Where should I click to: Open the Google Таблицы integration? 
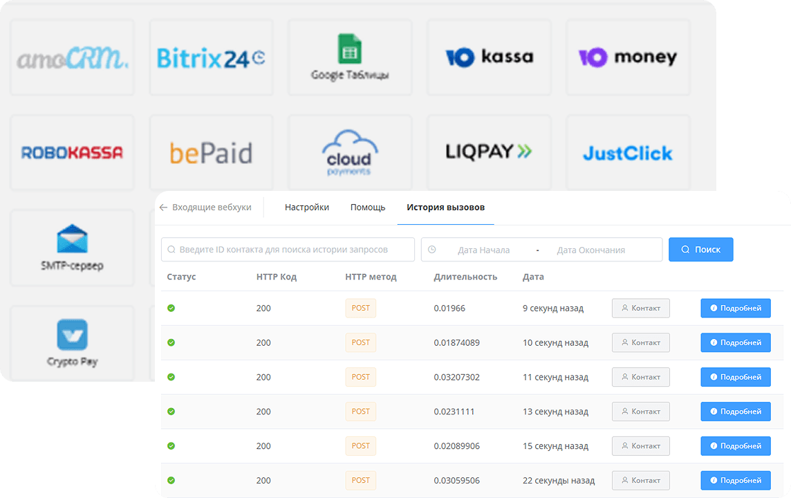click(349, 57)
